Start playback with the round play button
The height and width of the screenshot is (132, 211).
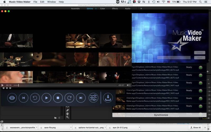point(46,98)
